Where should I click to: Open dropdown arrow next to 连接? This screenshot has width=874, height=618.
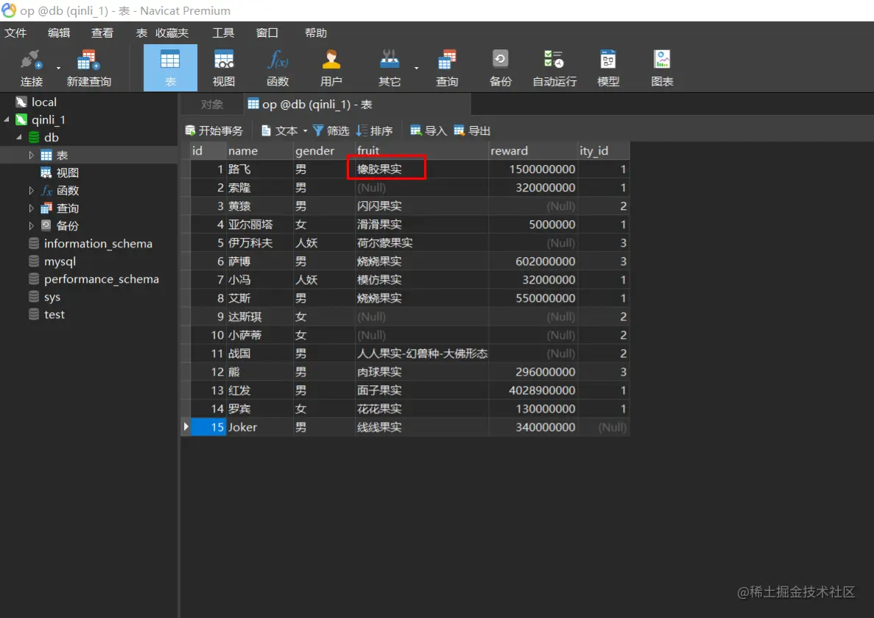pyautogui.click(x=58, y=68)
